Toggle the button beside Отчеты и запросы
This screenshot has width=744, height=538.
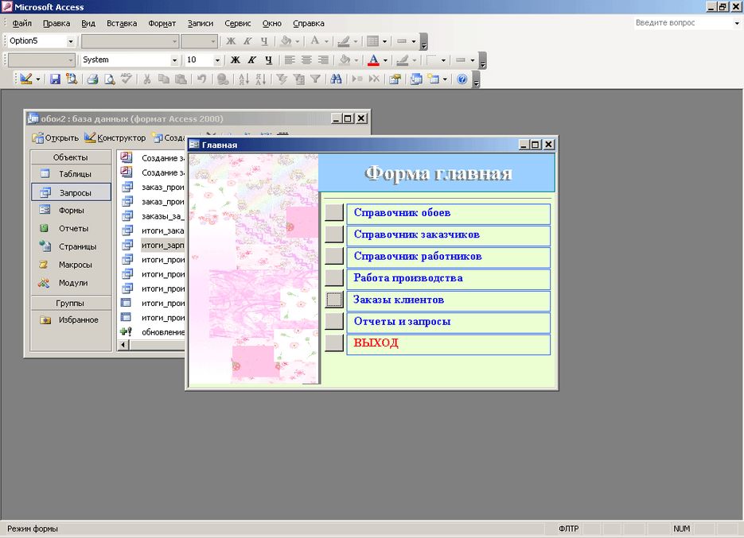[334, 321]
